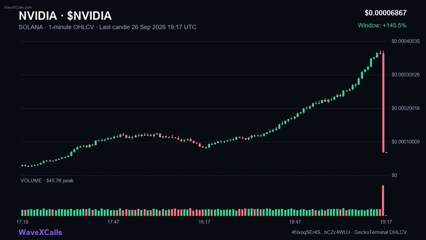426x240 pixels.
Task: Click the $0 y-axis label
Action: click(394, 175)
